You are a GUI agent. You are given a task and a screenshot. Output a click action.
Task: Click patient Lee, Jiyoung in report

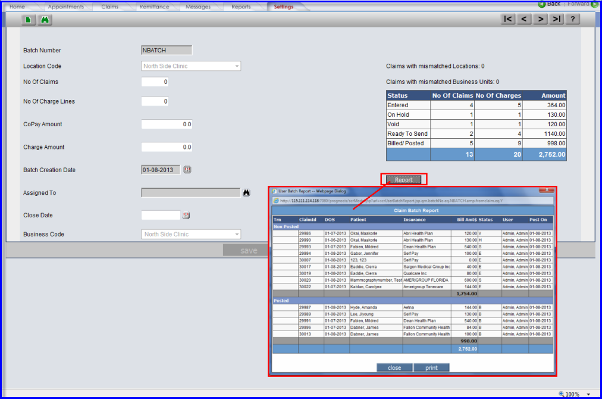(362, 314)
